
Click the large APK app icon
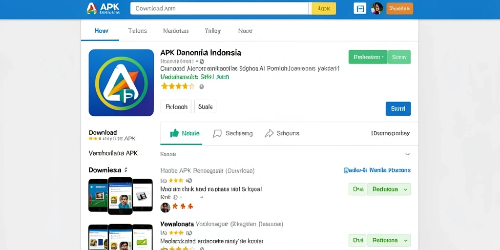tap(121, 83)
